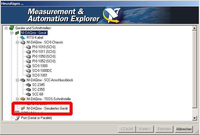Pick SCXI-1000 from the list
Viewport: 200px width, 135px height.
(x=40, y=66)
